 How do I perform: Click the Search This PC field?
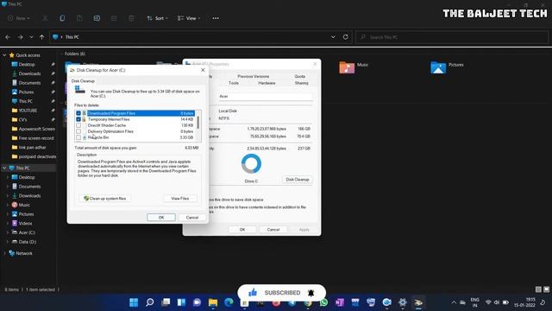[x=452, y=37]
